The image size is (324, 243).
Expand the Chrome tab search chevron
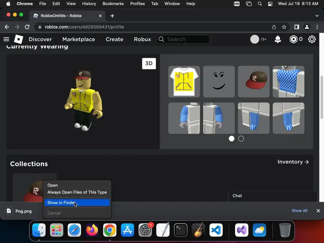click(317, 16)
